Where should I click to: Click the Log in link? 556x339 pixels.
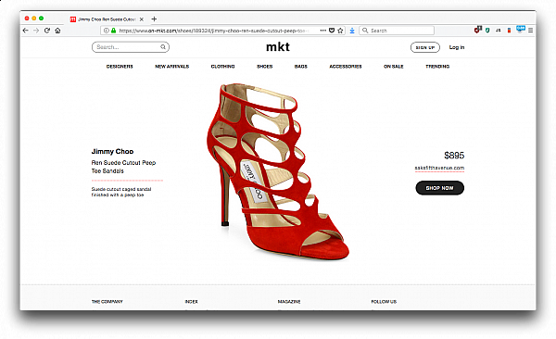(x=457, y=47)
